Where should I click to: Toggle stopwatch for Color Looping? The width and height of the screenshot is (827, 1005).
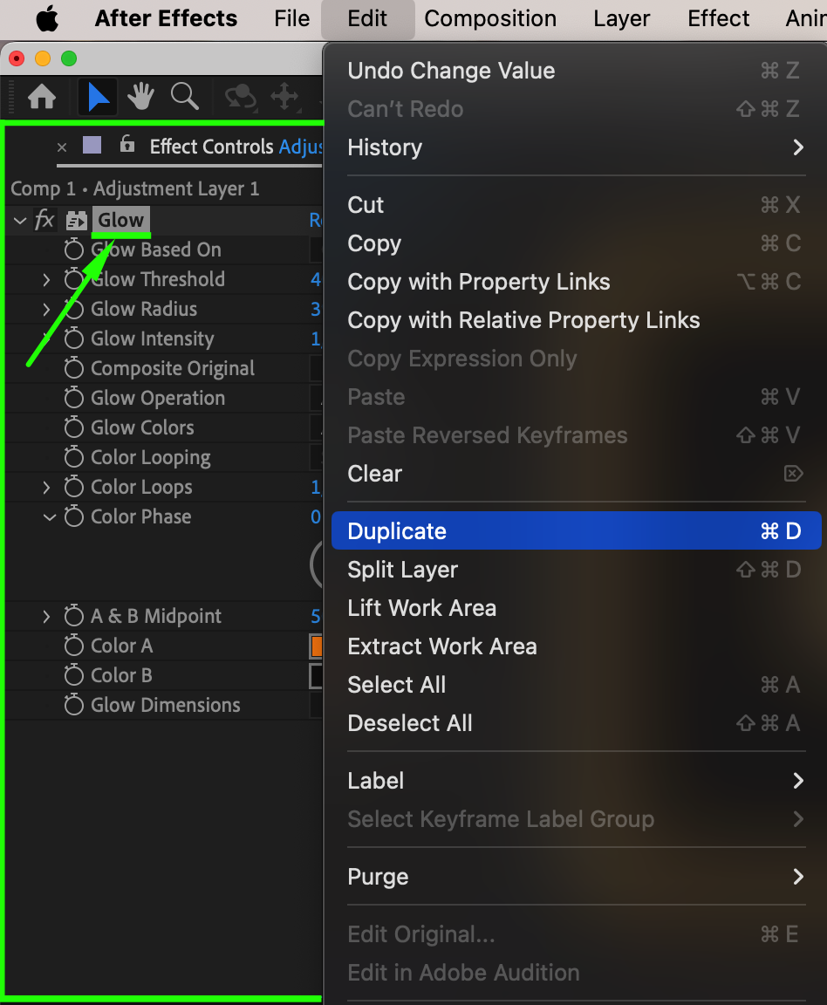tap(74, 457)
